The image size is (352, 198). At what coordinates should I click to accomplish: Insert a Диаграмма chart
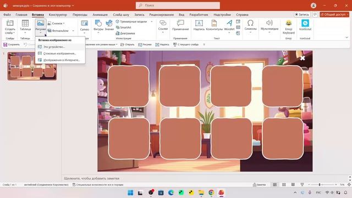(125, 33)
